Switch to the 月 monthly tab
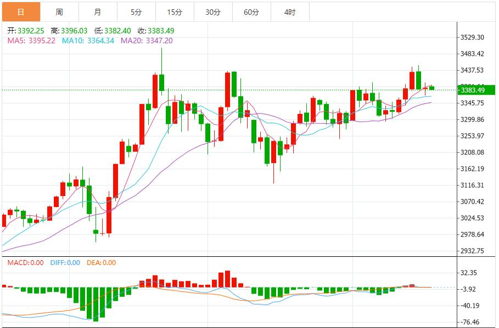 tap(98, 12)
